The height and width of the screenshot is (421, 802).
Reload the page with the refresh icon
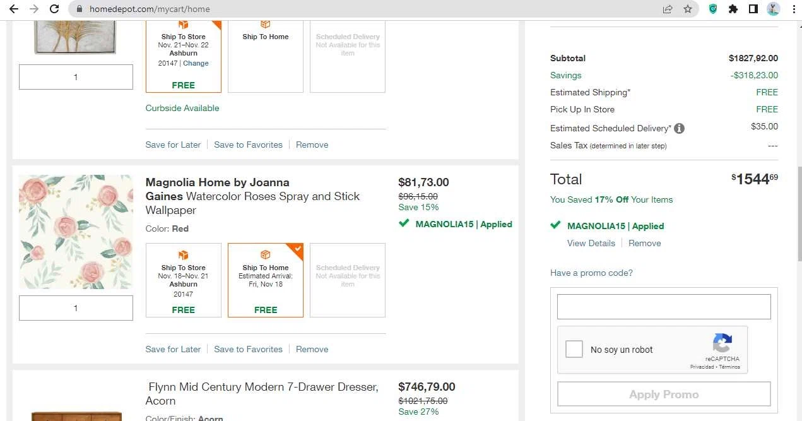(x=54, y=9)
